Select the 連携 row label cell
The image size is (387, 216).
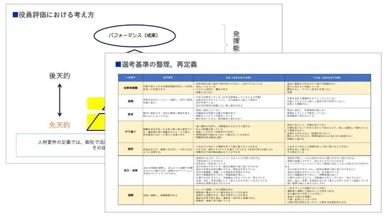(x=130, y=195)
